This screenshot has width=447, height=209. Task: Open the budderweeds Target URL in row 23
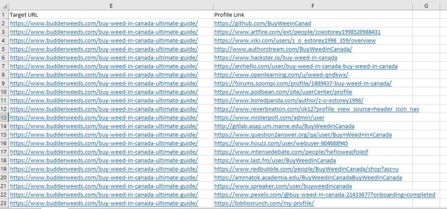coord(104,203)
